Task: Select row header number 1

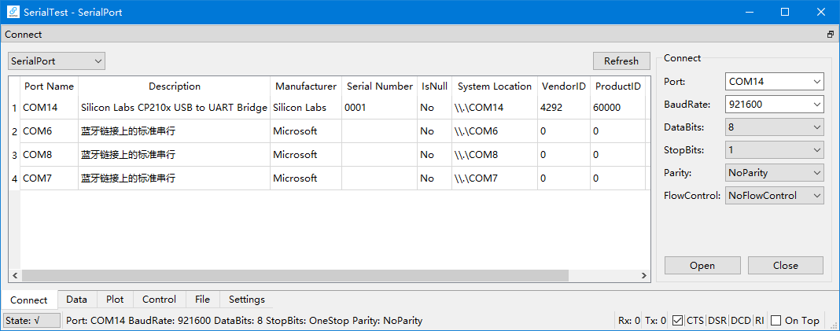Action: coord(14,108)
